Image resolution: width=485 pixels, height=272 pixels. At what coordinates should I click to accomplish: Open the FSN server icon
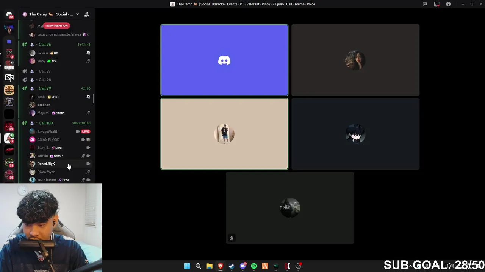click(9, 77)
